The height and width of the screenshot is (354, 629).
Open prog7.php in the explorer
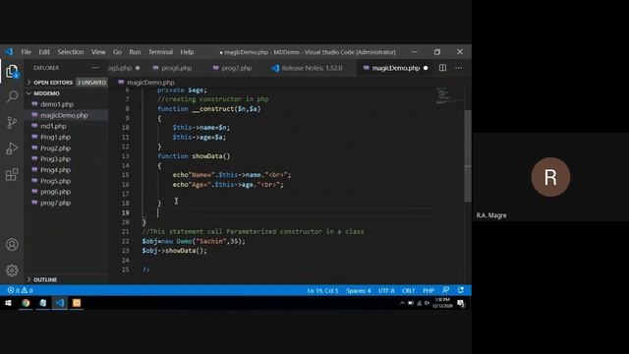[55, 203]
